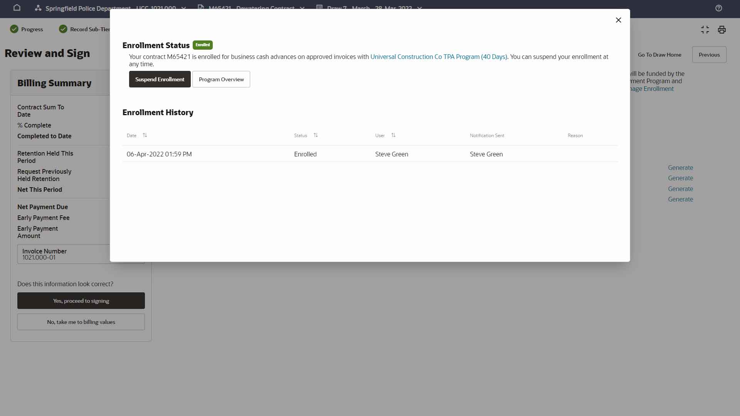Open the Program Overview button

tap(221, 79)
